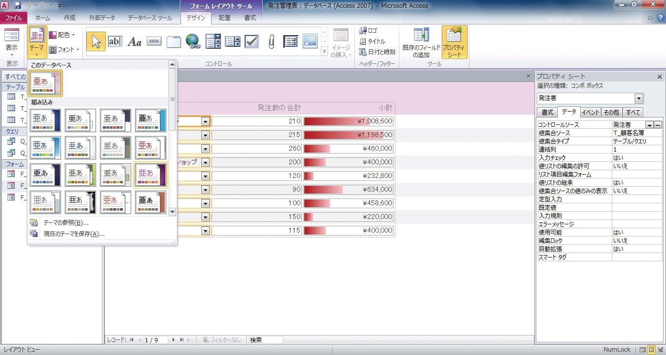Click the record number field 1 / 9
666x355 pixels.
click(x=156, y=340)
